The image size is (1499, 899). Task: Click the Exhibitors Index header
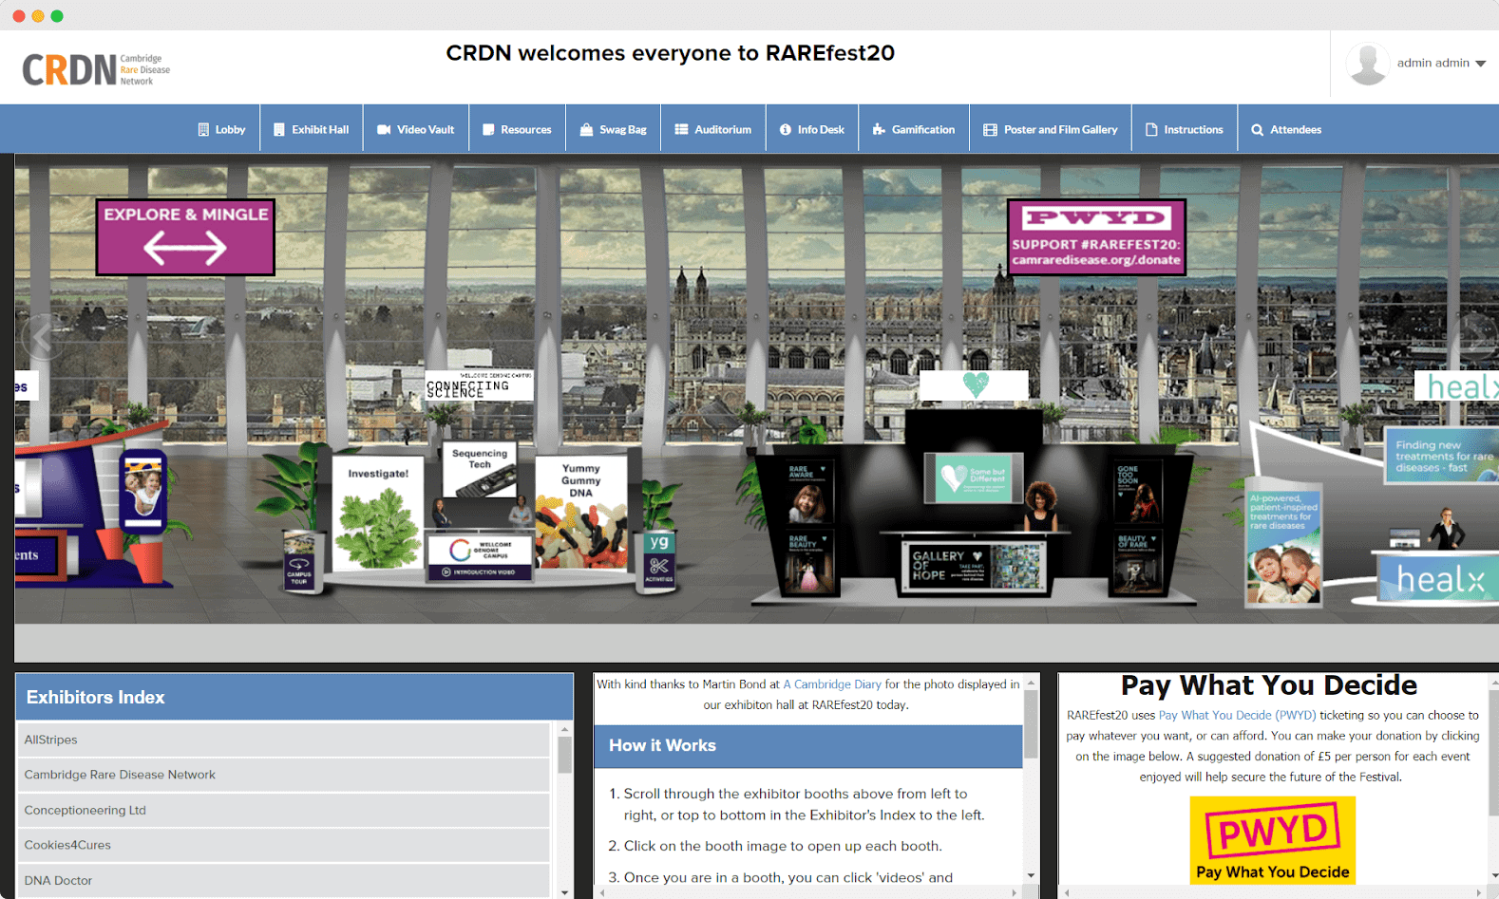[x=294, y=697]
